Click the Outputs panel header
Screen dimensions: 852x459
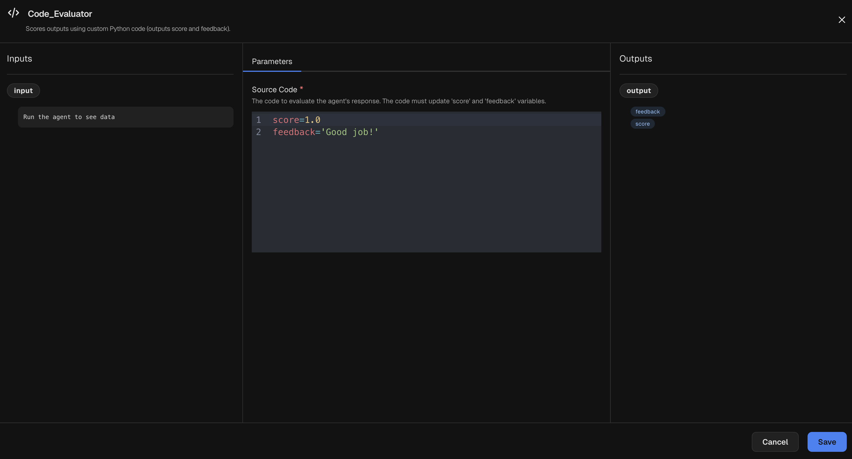[635, 59]
